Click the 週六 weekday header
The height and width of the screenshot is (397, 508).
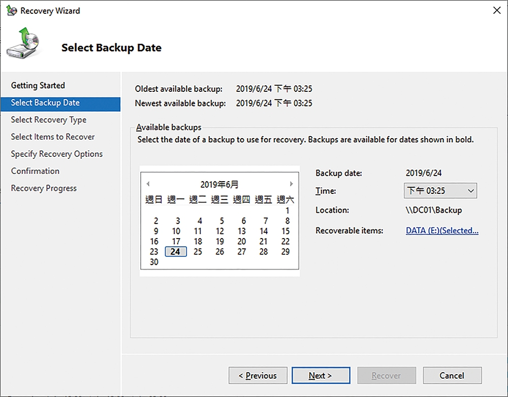point(285,200)
